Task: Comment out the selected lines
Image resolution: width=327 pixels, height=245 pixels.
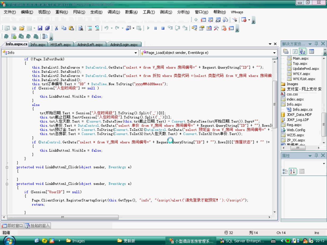Action: point(90,28)
